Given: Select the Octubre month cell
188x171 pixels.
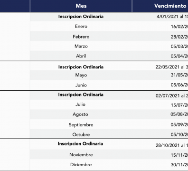Looking at the screenshot, I should pos(81,134).
